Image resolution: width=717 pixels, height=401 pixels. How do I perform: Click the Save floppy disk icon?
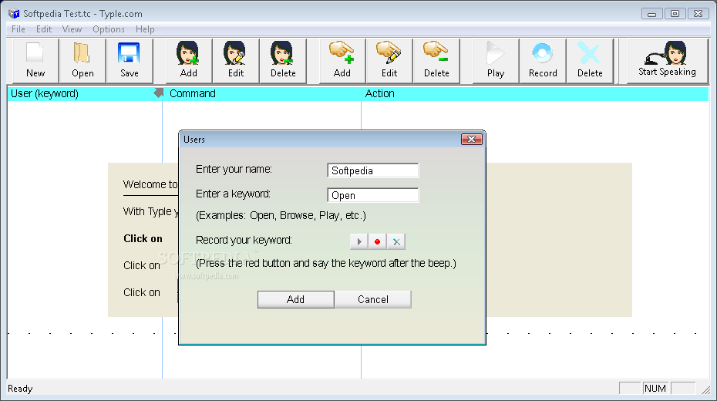130,60
